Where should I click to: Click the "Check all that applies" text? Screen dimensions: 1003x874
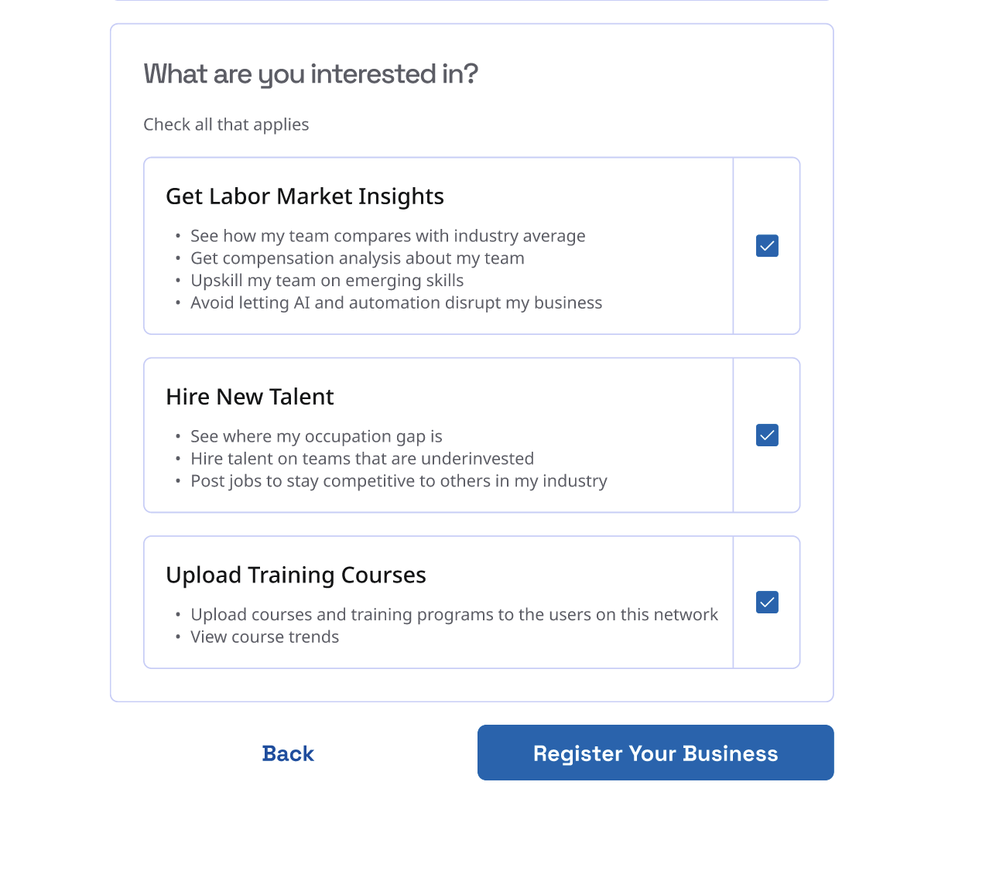click(226, 125)
